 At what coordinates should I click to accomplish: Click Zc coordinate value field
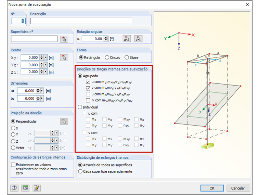(30, 72)
